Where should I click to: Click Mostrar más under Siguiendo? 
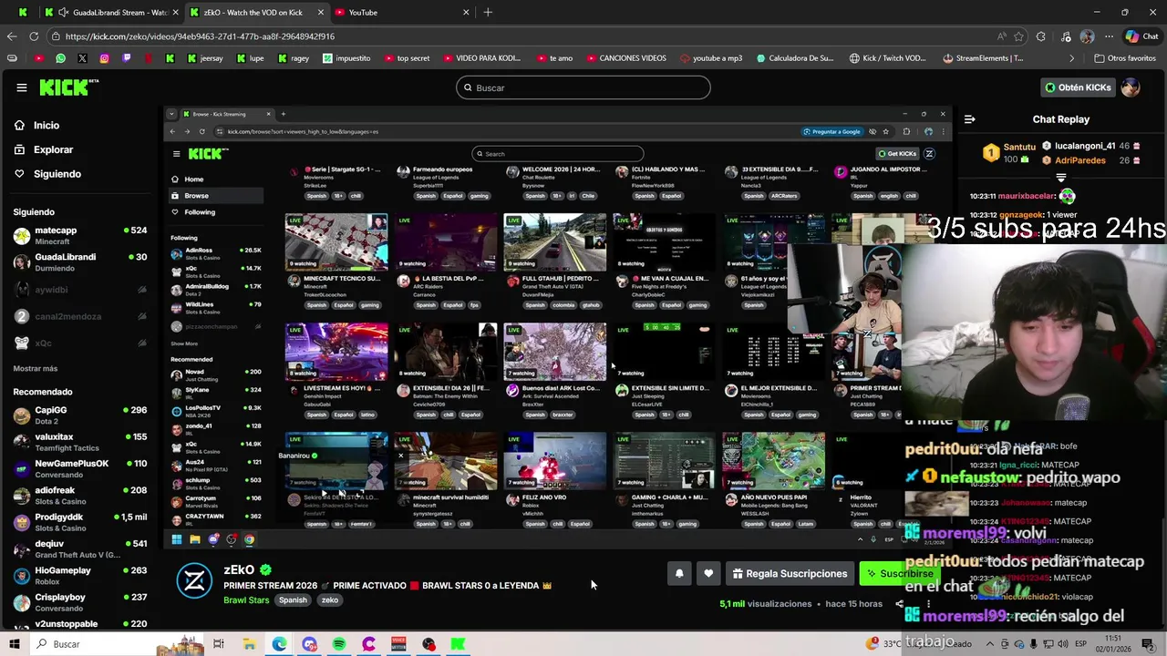pyautogui.click(x=36, y=368)
